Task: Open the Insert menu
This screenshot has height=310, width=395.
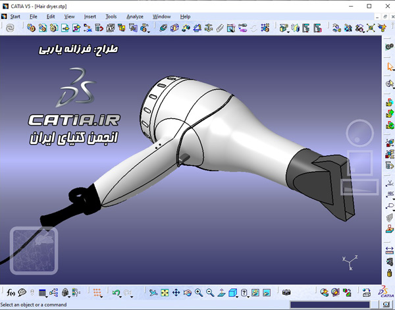Action: [x=90, y=16]
